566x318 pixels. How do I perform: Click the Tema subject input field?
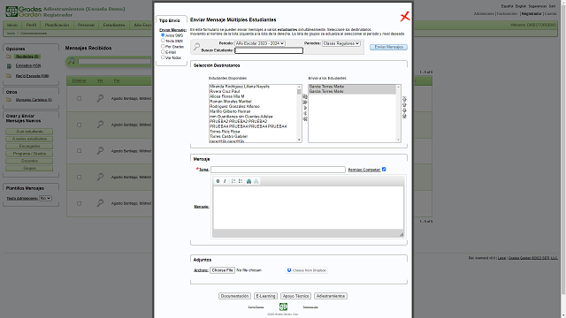[x=278, y=170]
